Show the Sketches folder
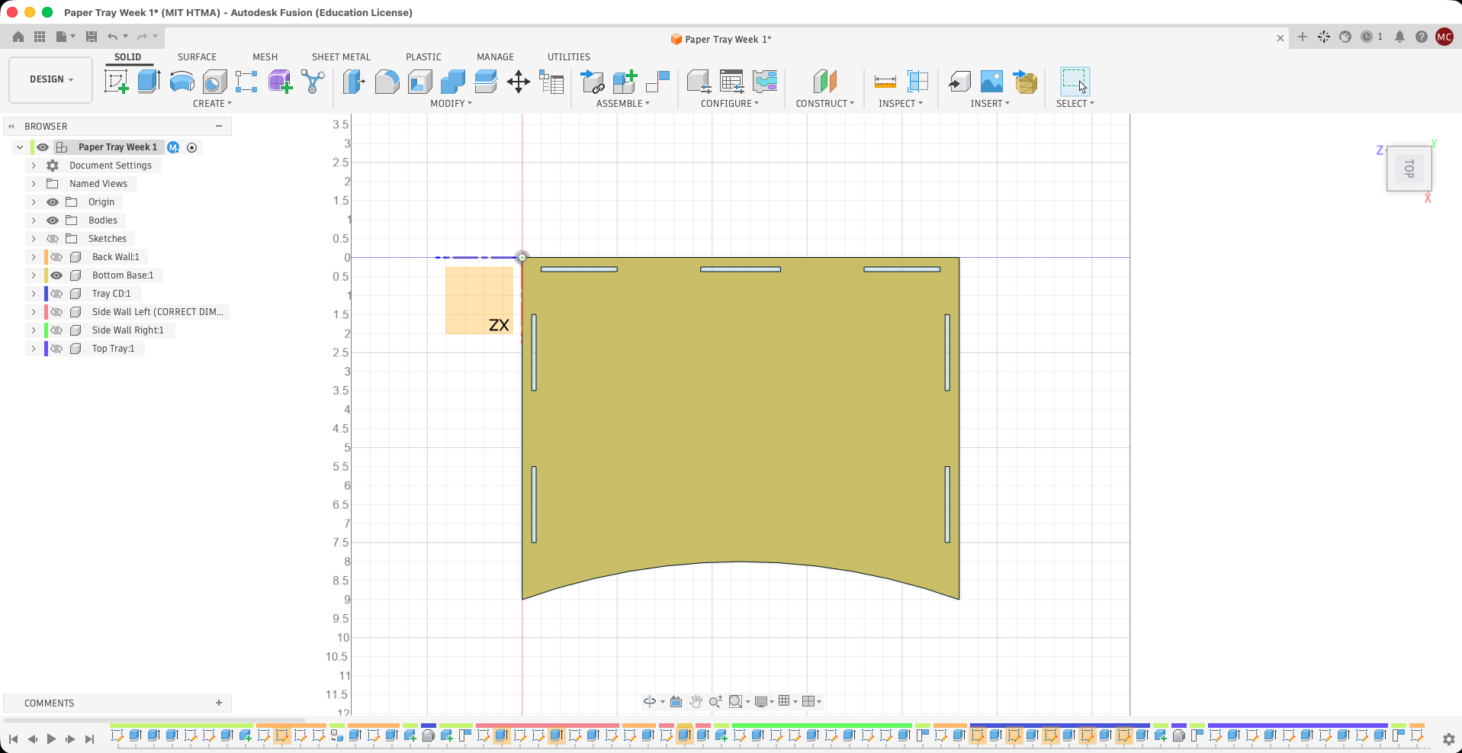This screenshot has width=1462, height=753. (x=53, y=239)
